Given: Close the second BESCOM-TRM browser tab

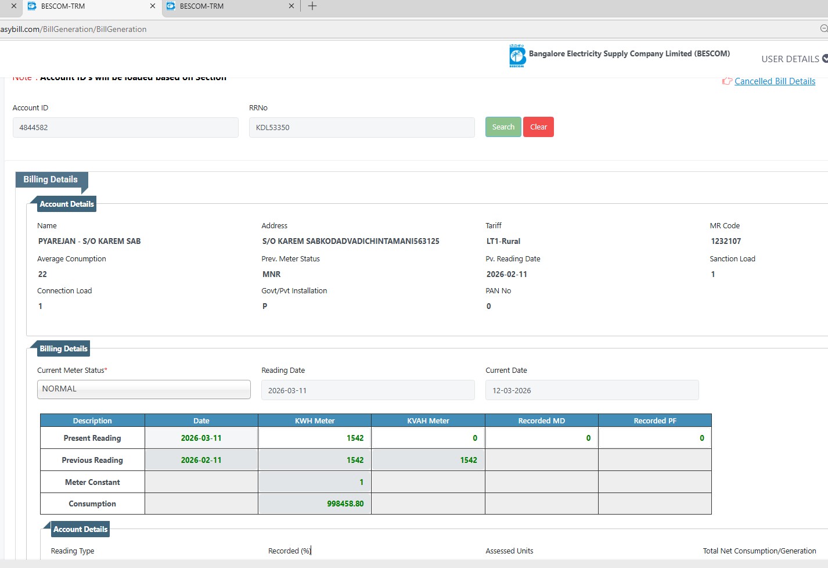Looking at the screenshot, I should (291, 6).
